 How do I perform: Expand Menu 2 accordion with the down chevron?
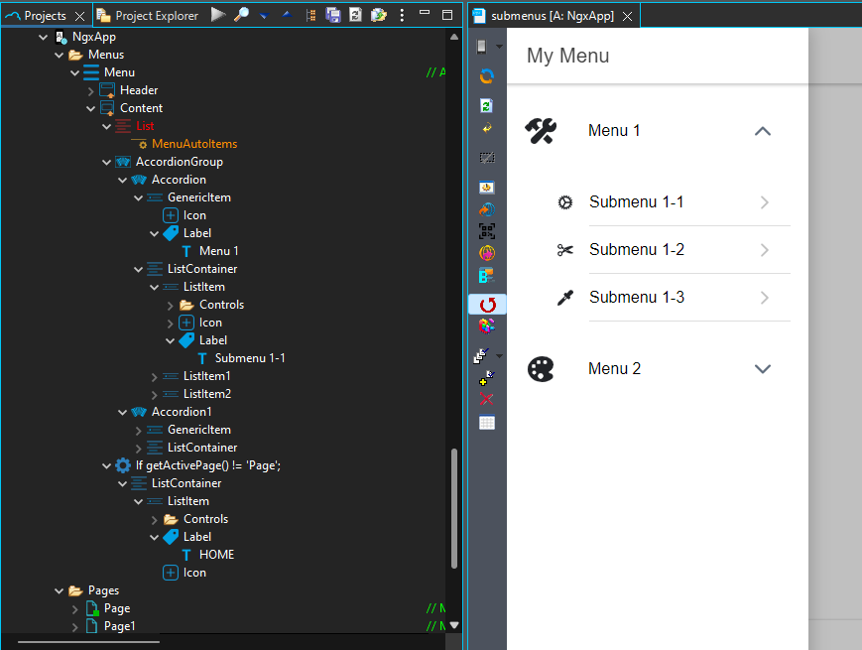(762, 369)
